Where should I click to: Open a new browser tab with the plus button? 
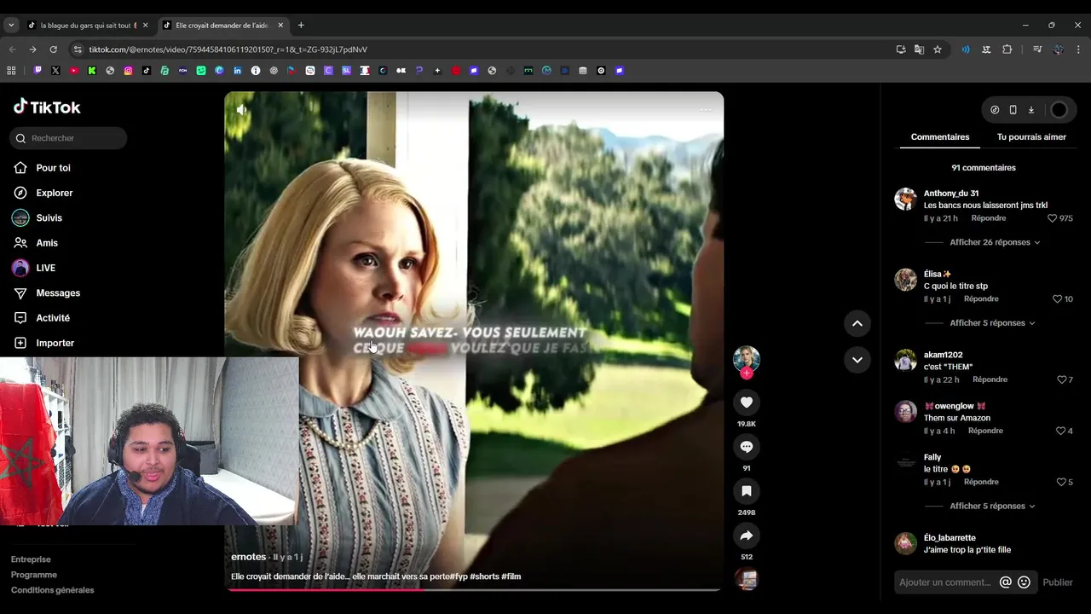pos(301,26)
